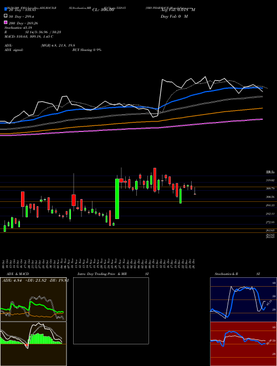Click the white 50 Day legend swatch

6,16
